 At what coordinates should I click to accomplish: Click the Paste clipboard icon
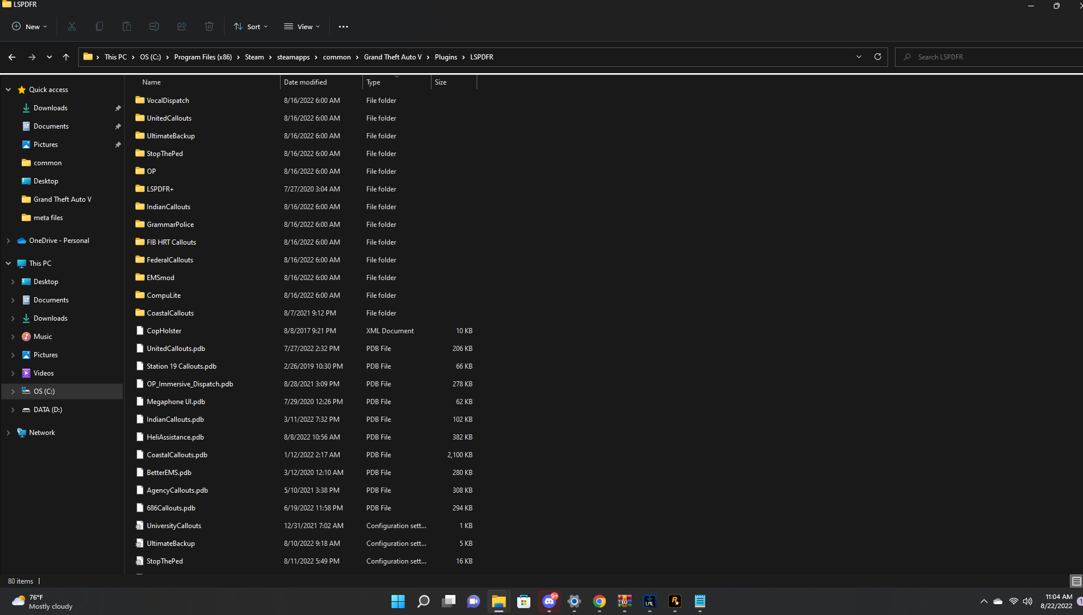pos(127,26)
